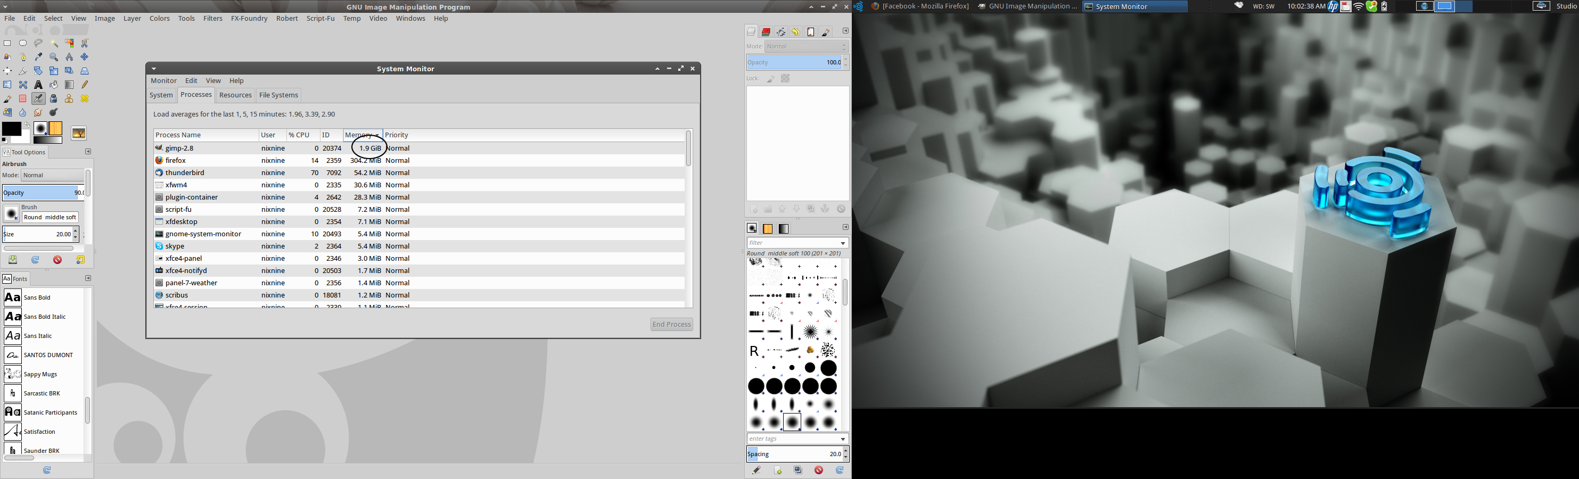This screenshot has width=1579, height=479.
Task: Select the Clone stamp tool
Action: [x=69, y=98]
